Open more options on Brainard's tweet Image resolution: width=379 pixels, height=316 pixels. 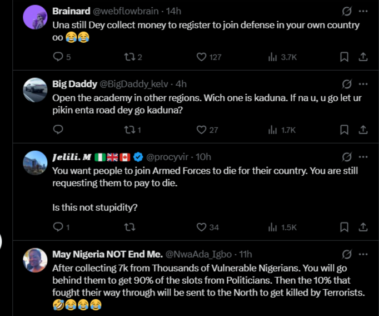pyautogui.click(x=363, y=11)
